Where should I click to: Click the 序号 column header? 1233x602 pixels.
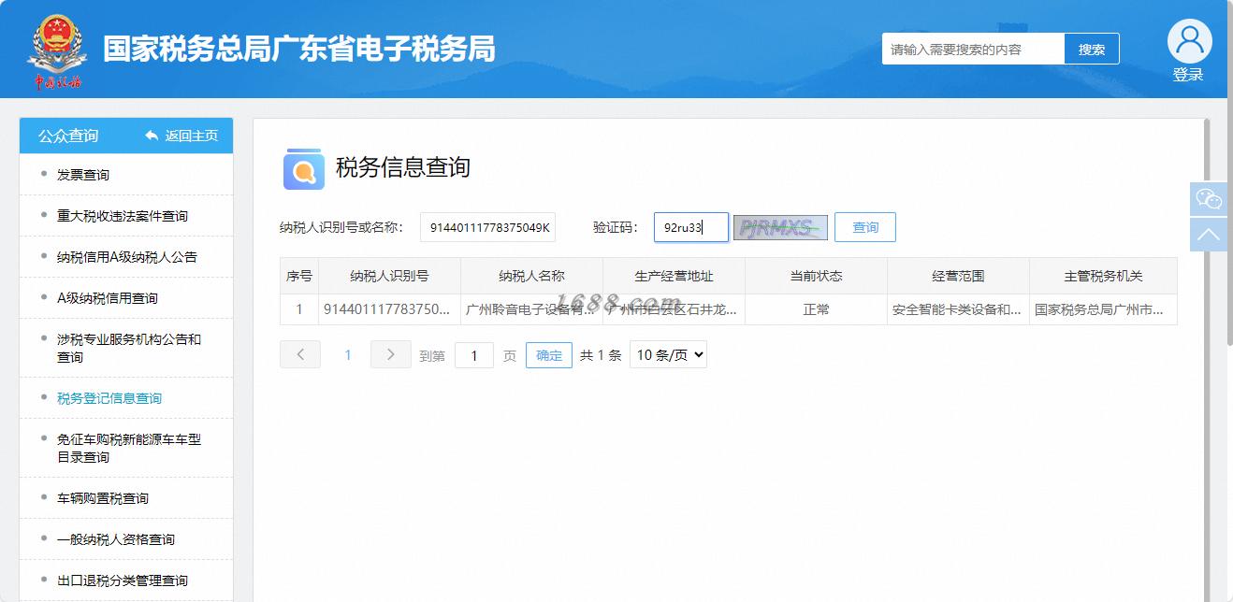coord(299,276)
